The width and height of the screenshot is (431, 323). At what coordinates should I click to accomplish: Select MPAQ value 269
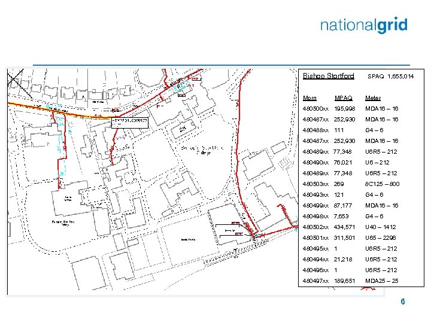(339, 184)
